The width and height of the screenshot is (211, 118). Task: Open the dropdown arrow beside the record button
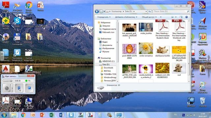12,88
